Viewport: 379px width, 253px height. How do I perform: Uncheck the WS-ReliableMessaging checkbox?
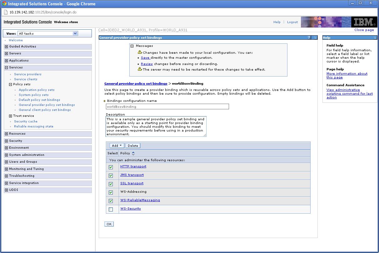point(111,201)
